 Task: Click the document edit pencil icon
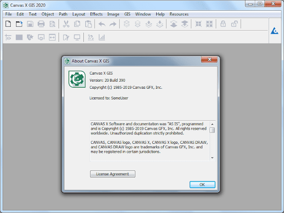click(x=66, y=37)
